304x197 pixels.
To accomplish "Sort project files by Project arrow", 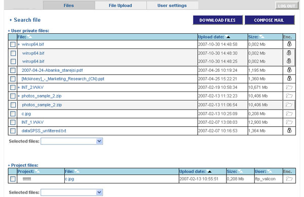I will click(37, 171).
